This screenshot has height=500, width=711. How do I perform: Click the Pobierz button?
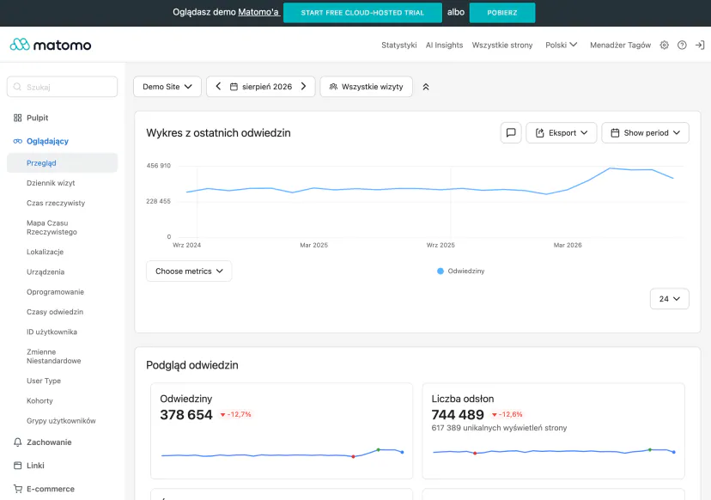pyautogui.click(x=502, y=12)
